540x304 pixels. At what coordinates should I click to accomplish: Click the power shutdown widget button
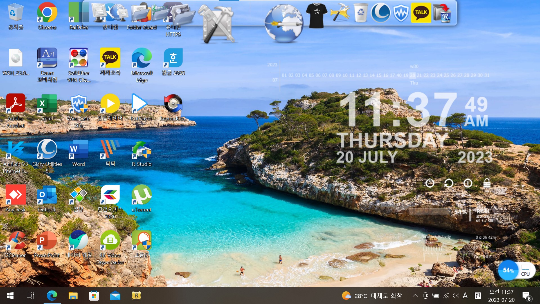[430, 183]
